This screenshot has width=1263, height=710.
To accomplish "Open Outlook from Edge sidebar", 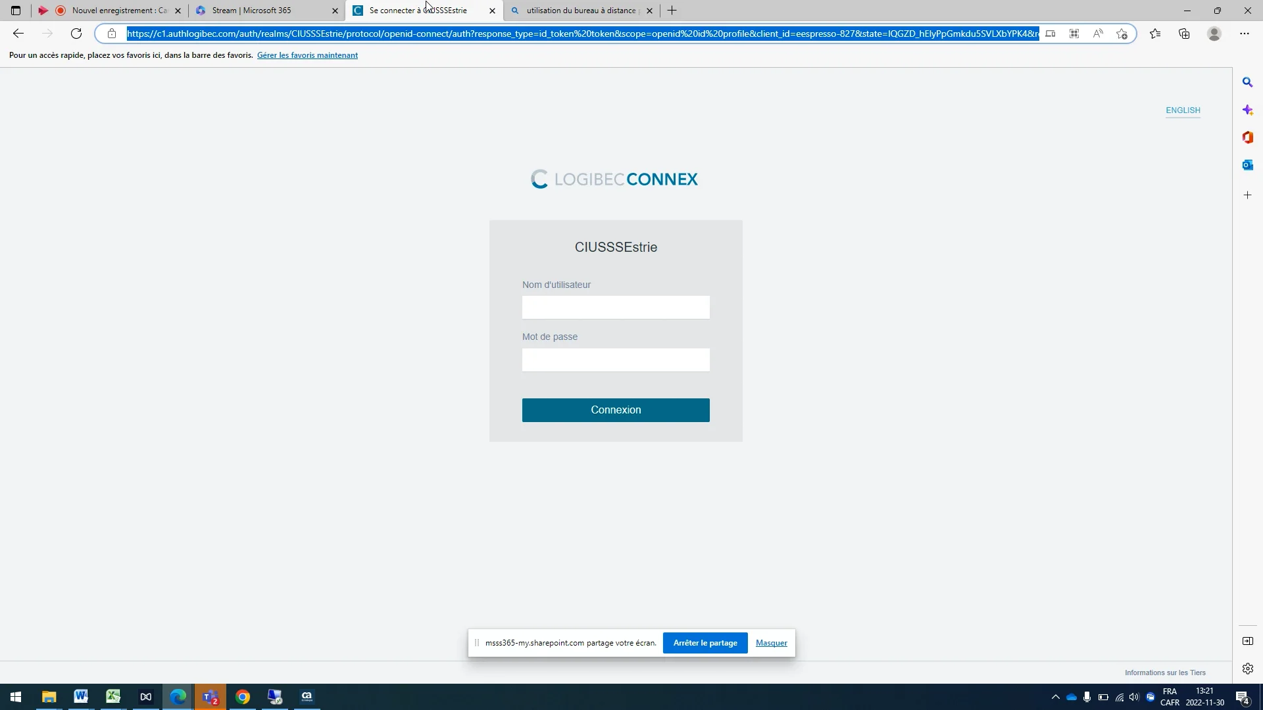I will 1247,165.
